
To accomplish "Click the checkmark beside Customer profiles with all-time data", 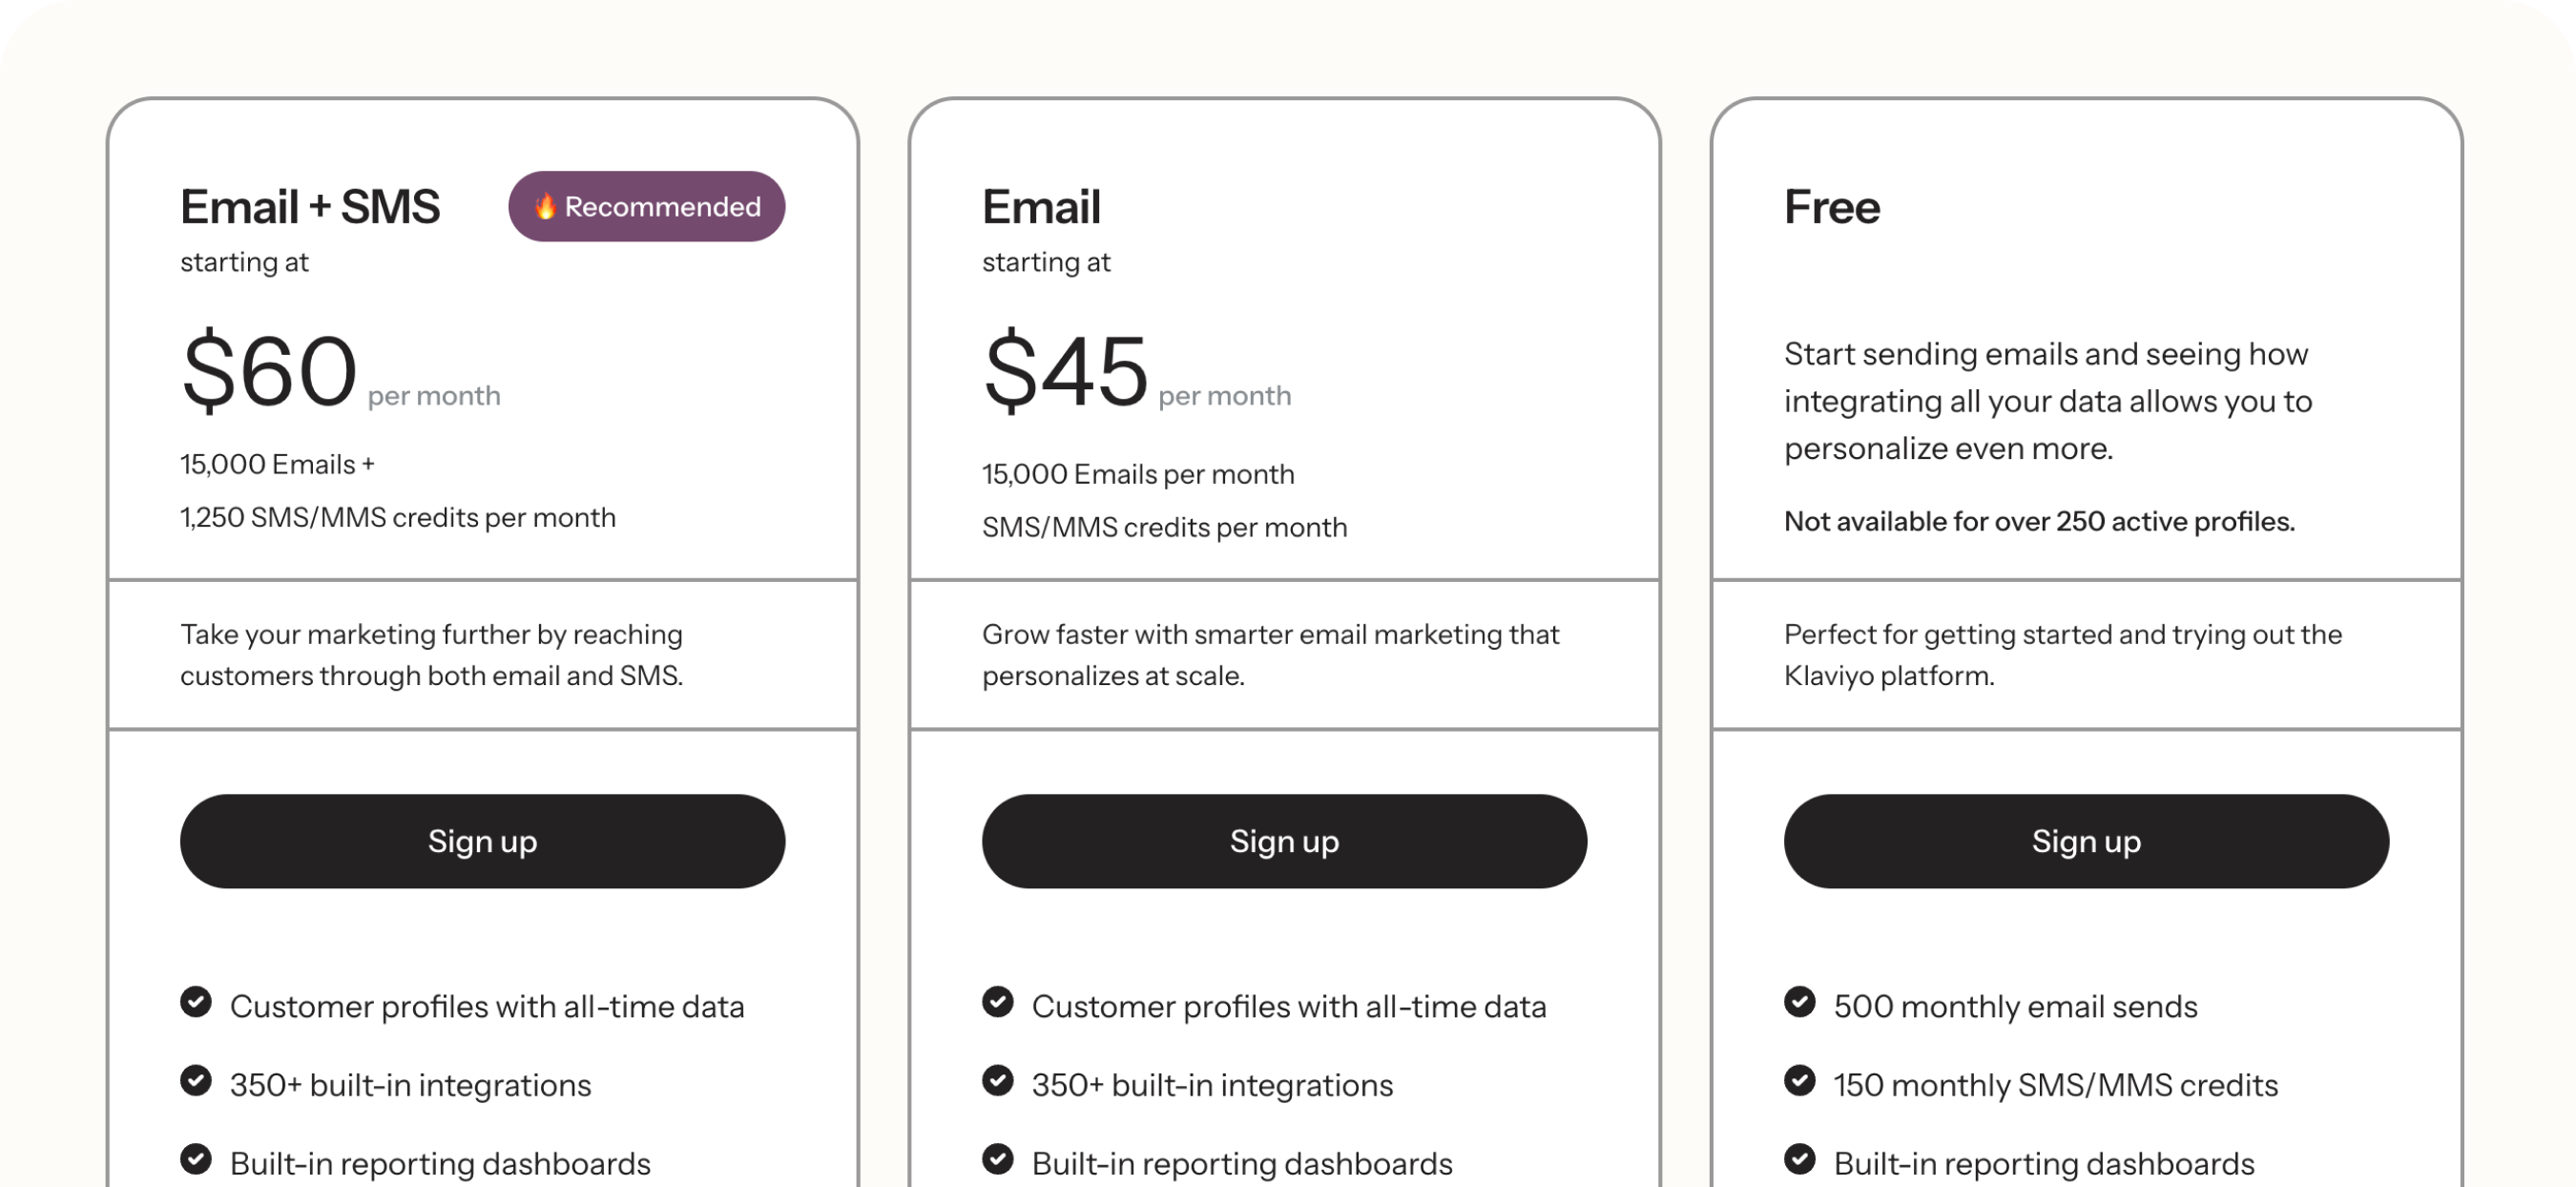I will [196, 1003].
